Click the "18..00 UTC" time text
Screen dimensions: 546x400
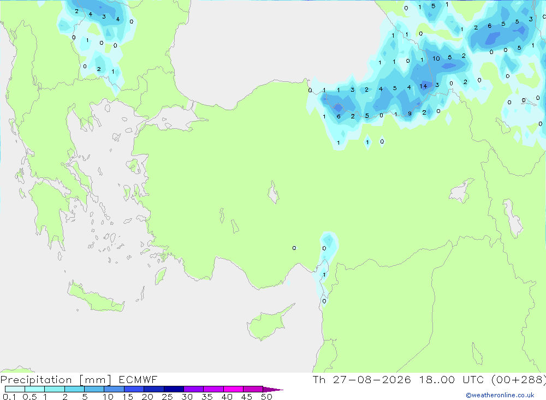click(x=452, y=379)
